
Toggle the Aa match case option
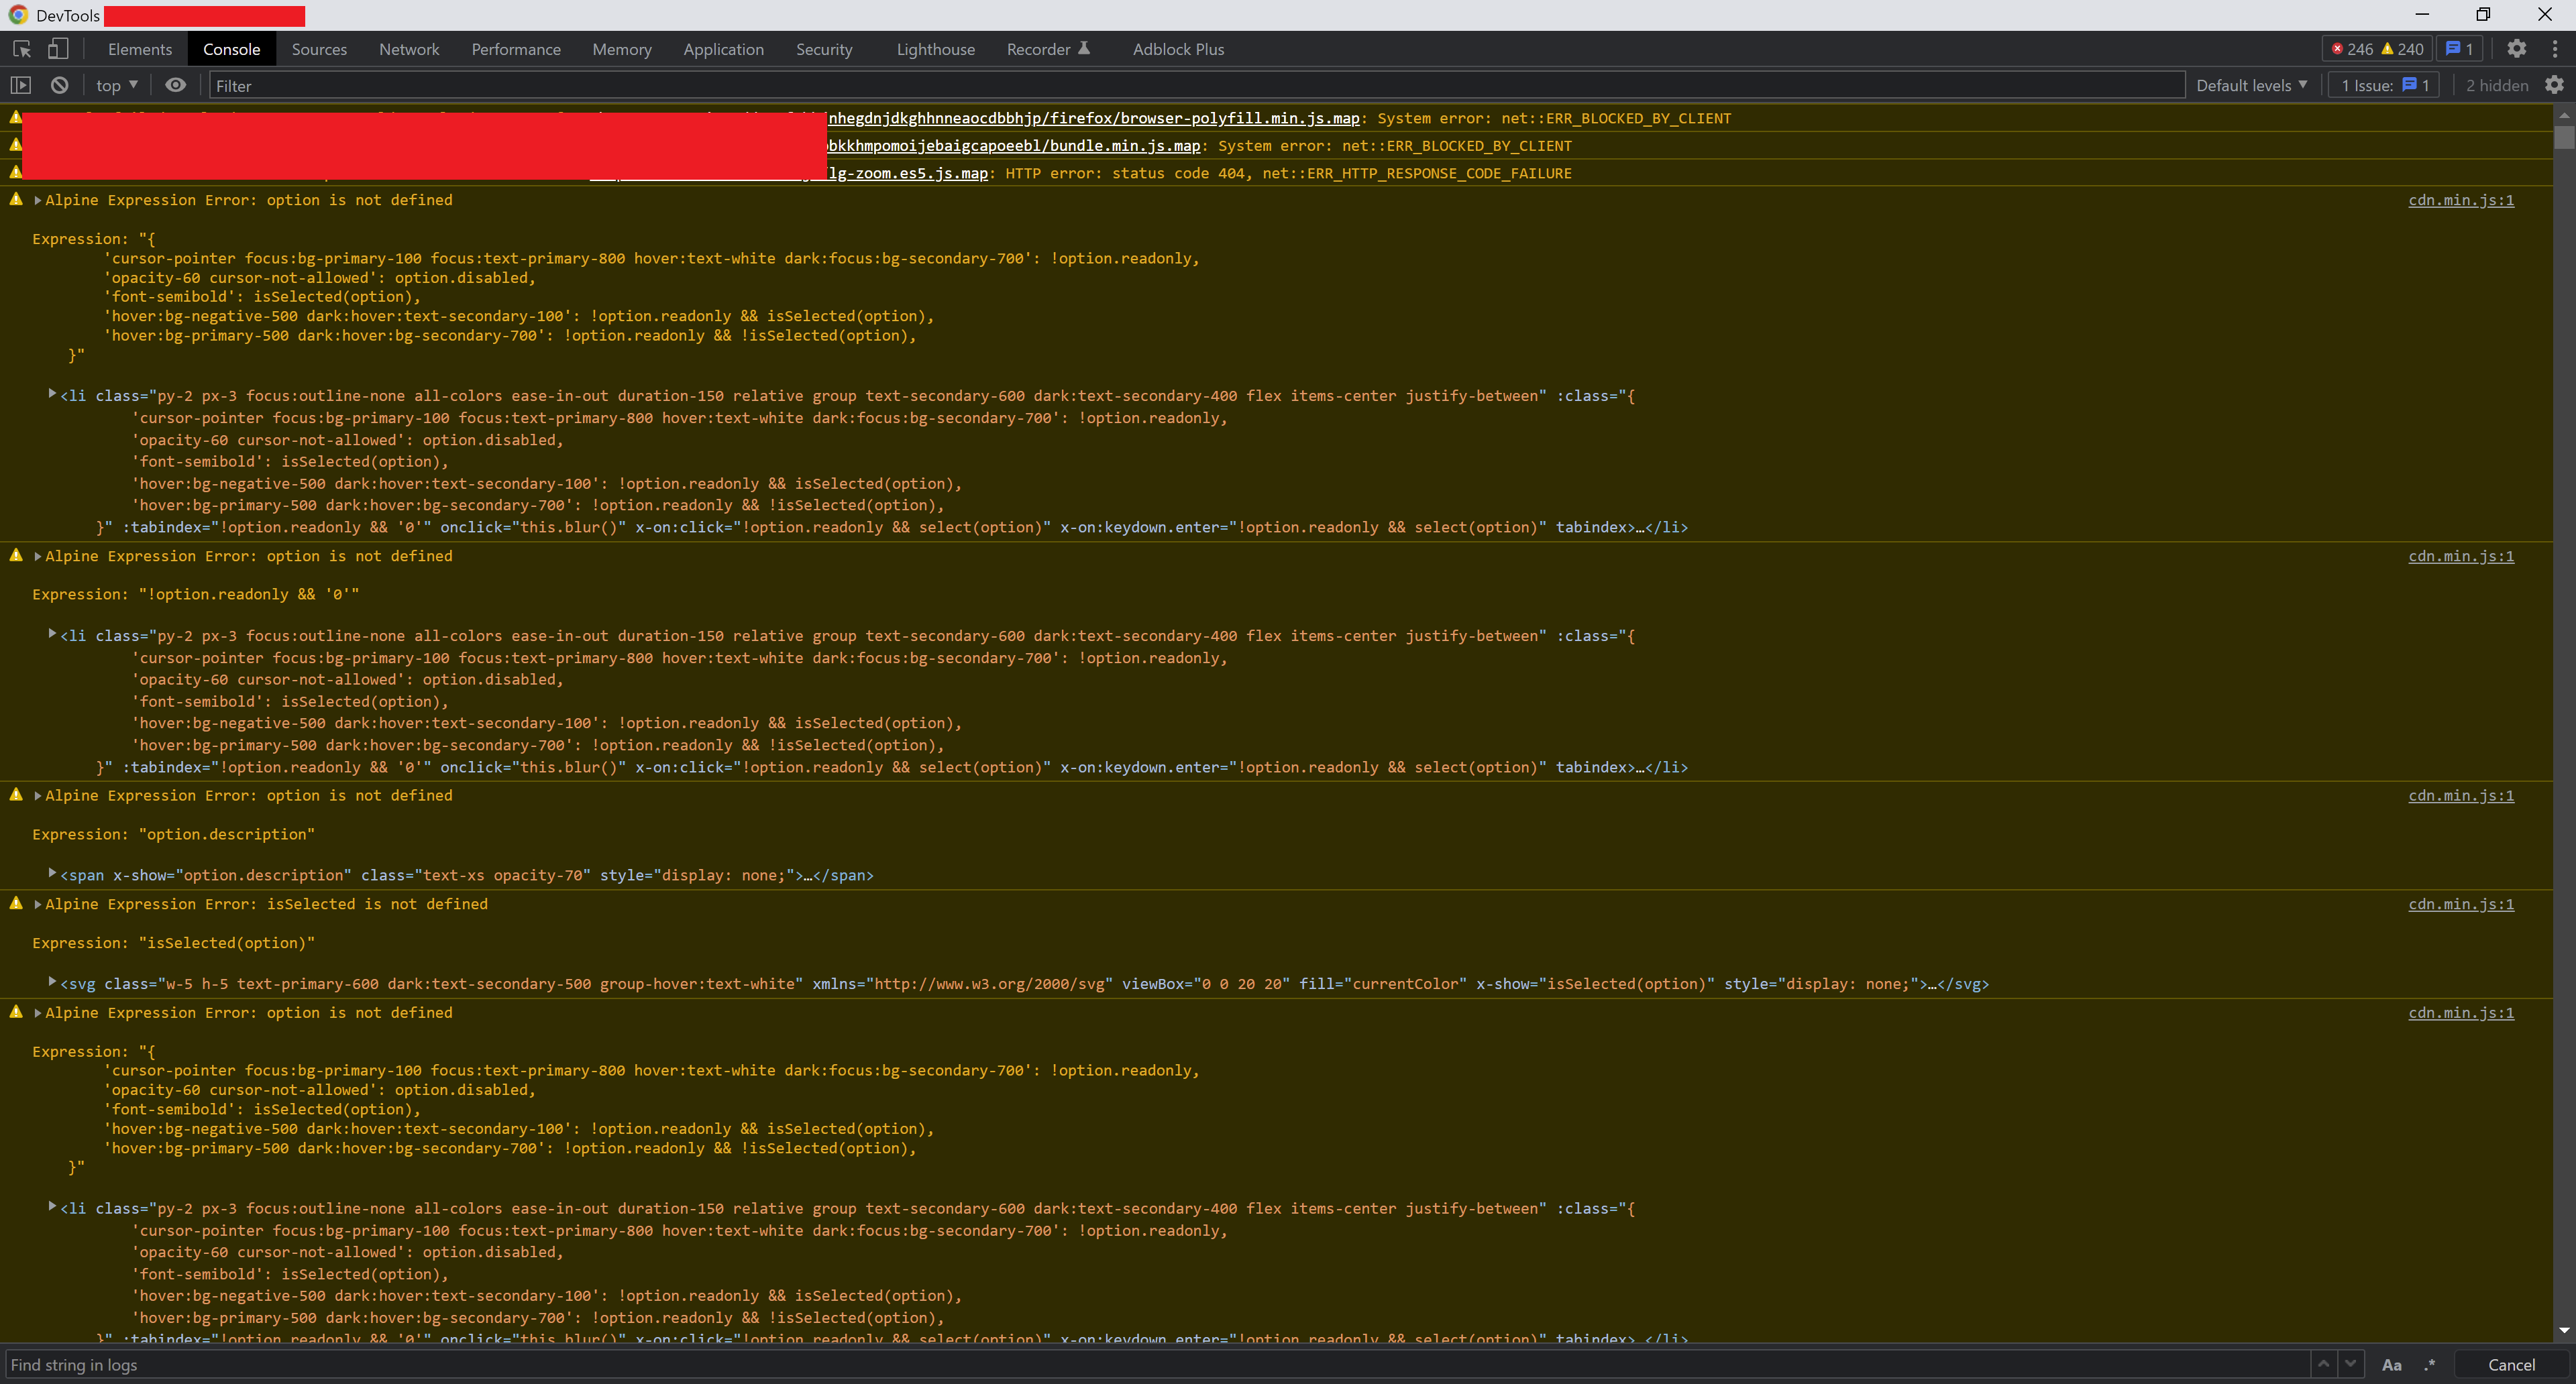2392,1365
